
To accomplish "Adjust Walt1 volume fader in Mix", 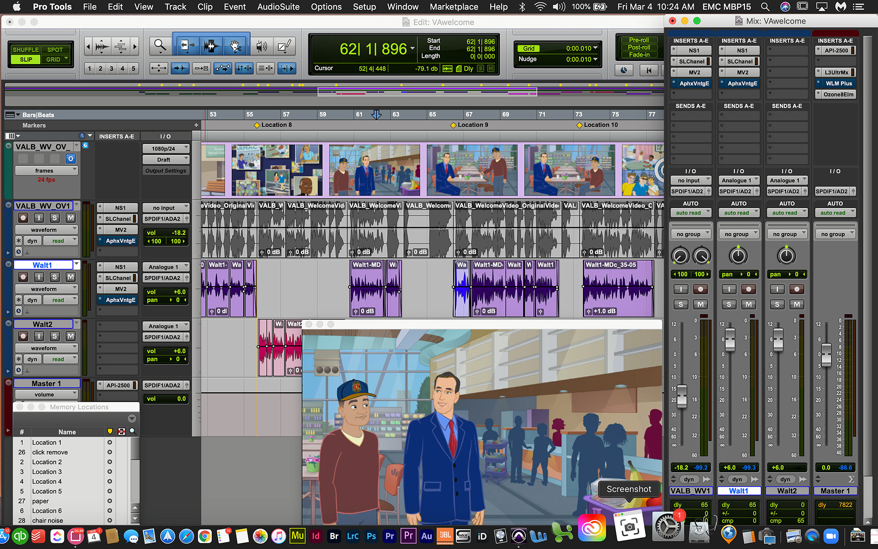I will coord(730,339).
